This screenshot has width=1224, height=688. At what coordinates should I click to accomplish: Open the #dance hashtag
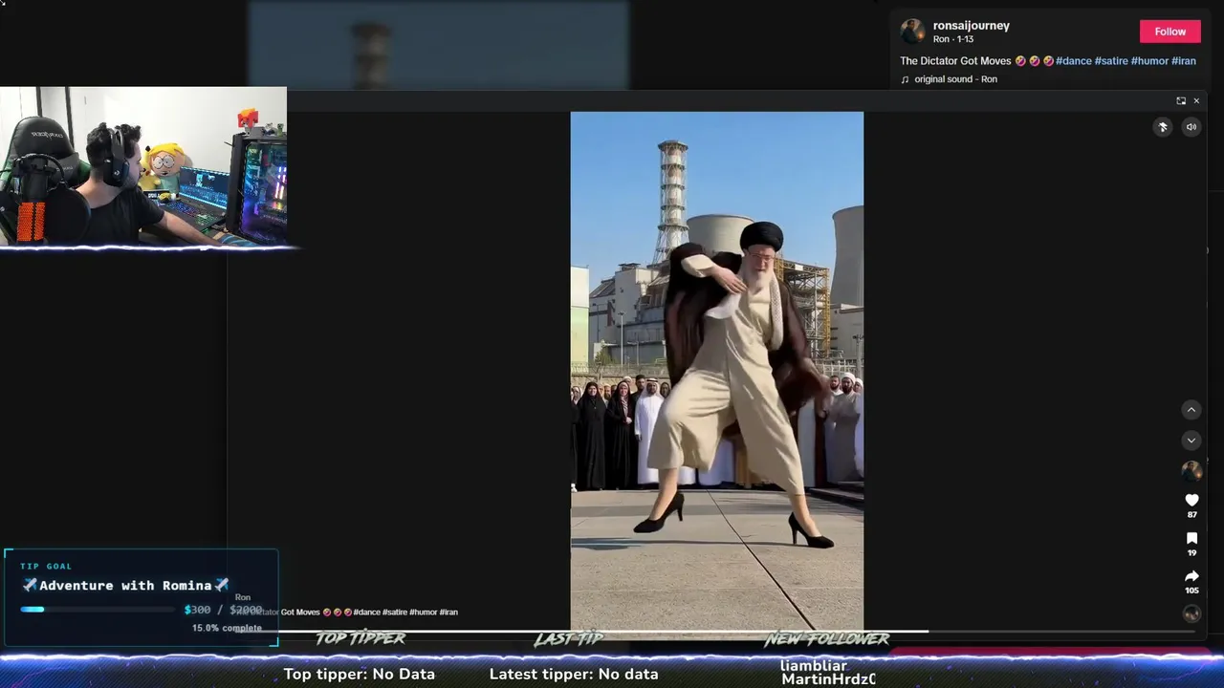(x=1073, y=61)
